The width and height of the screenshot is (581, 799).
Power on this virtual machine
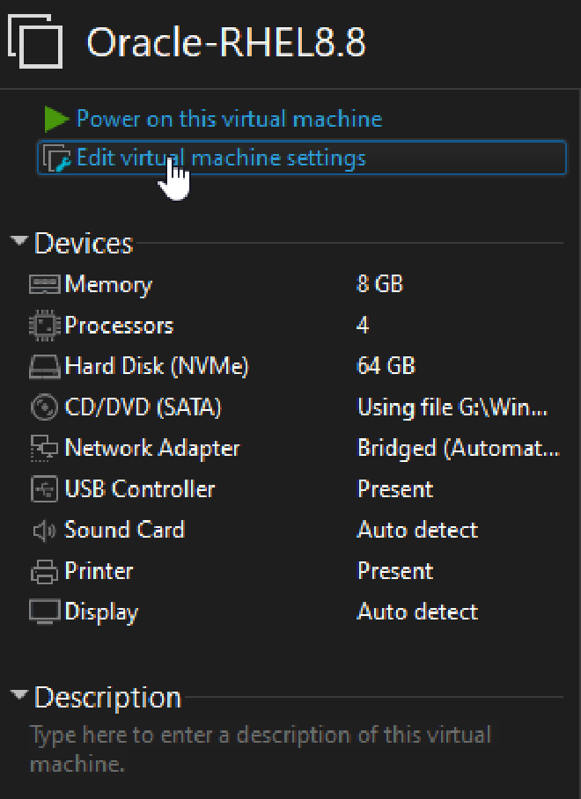point(229,119)
